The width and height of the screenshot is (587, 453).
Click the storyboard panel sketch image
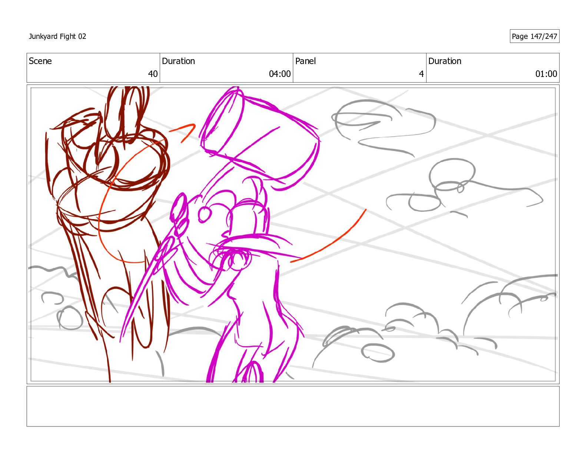(293, 234)
